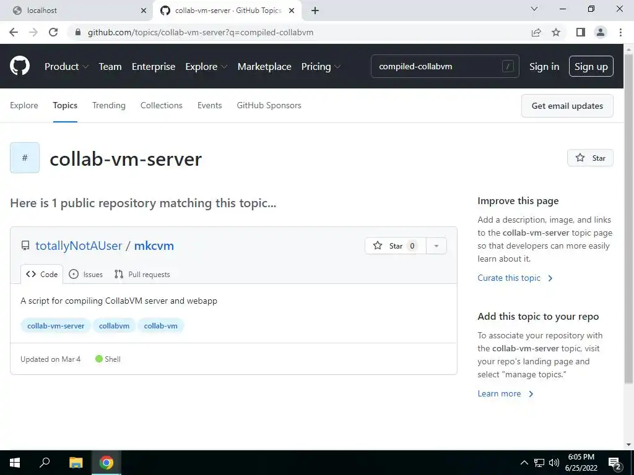634x475 pixels.
Task: Open Windows taskbar search
Action: [x=45, y=463]
